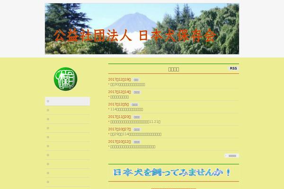Open the news dated 2017-12-19
Image resolution: width=284 pixels, height=189 pixels.
click(x=119, y=79)
